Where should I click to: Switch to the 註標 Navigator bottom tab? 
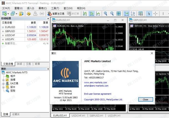[x=6, y=114]
